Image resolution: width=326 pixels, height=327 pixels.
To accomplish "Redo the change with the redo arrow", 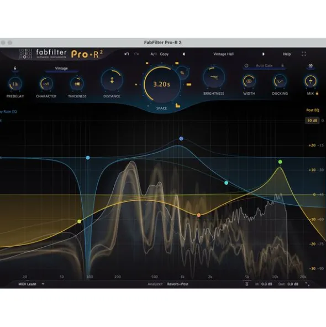I will [136, 54].
